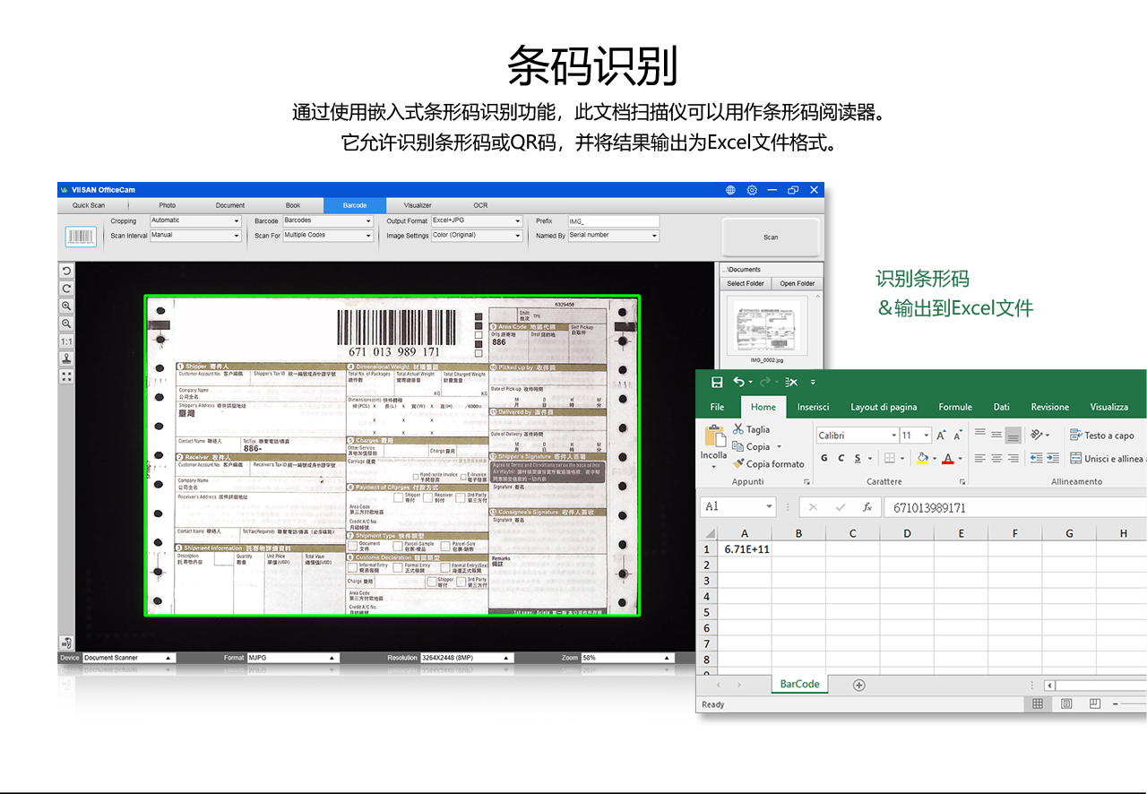Open the Inserisci ribbon tab
Viewport: 1147px width, 794px height.
(x=813, y=407)
